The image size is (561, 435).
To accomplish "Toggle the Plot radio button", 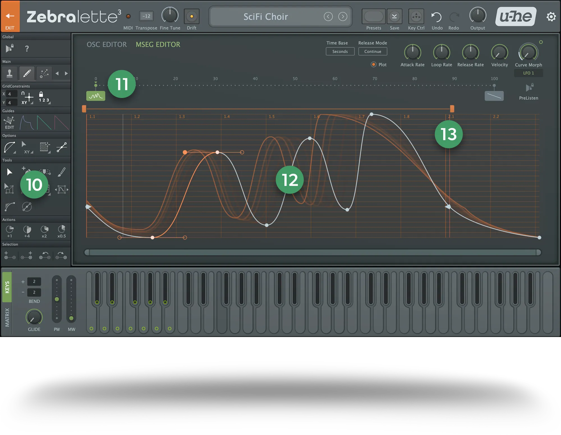I will coord(373,65).
